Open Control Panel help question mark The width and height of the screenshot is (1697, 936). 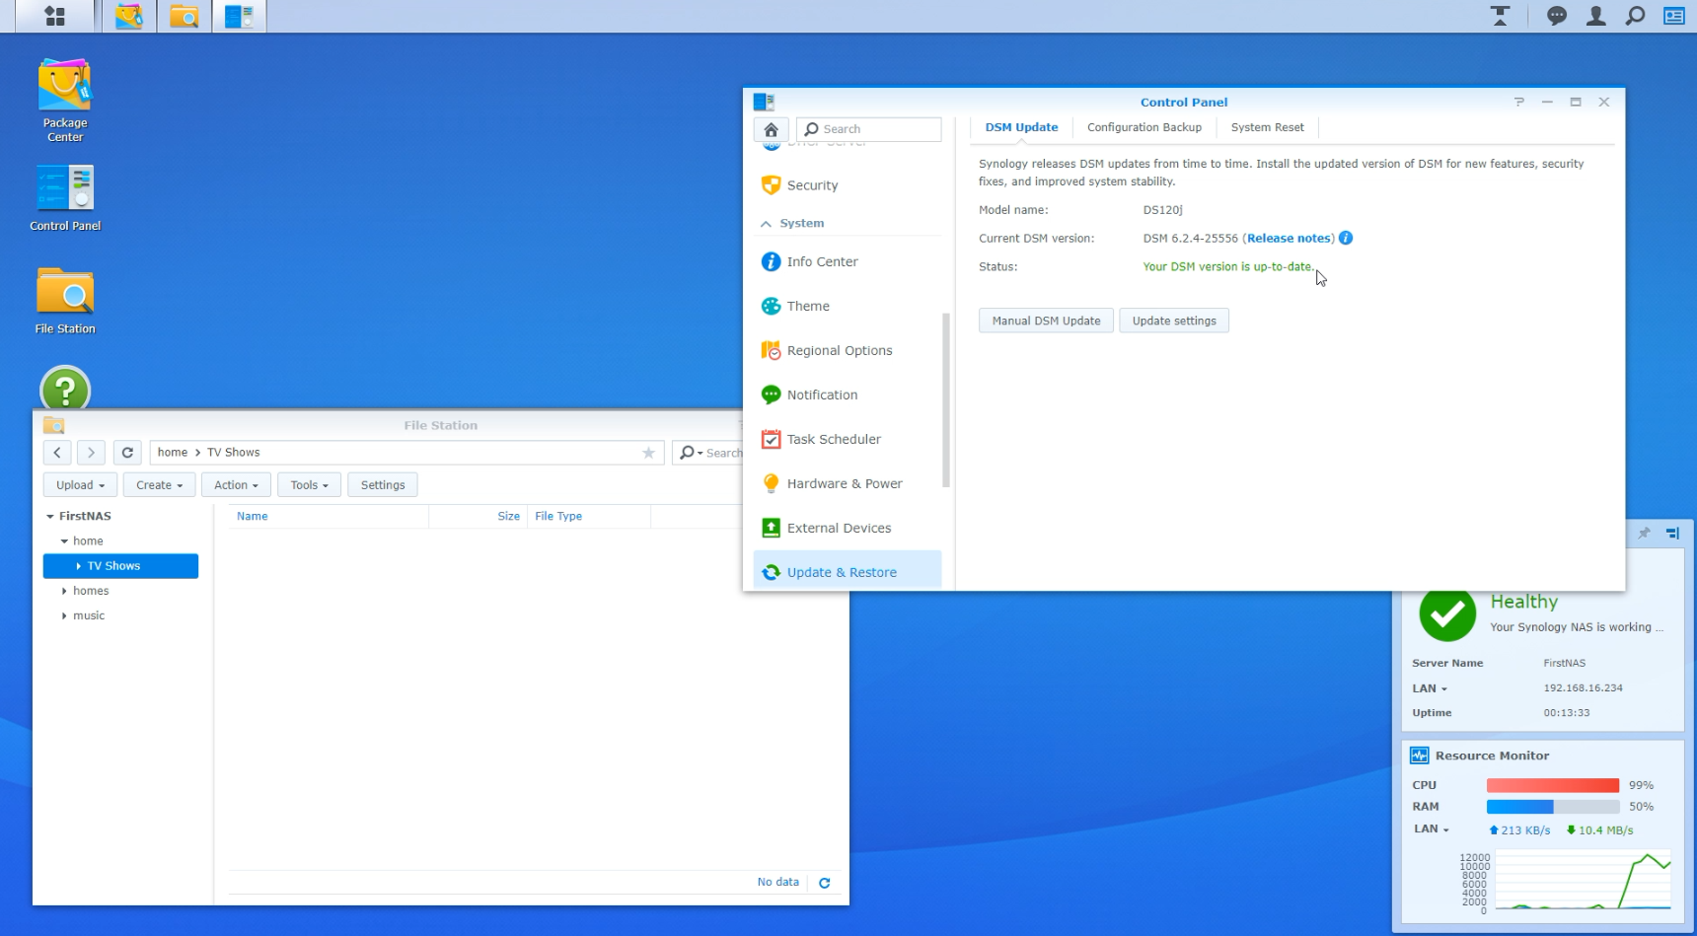pyautogui.click(x=1519, y=102)
